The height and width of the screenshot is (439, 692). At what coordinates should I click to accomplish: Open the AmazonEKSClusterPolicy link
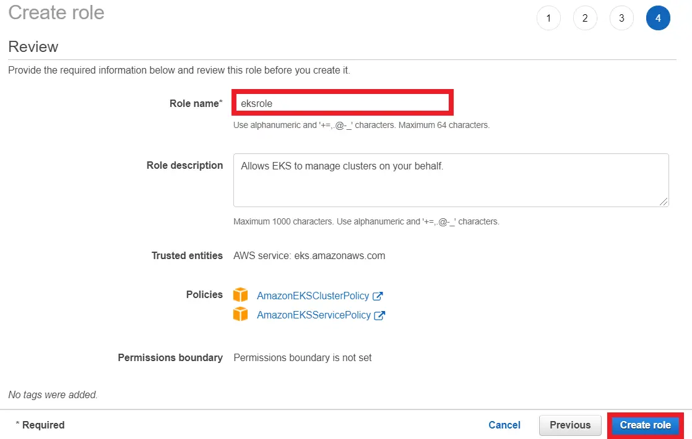(x=313, y=296)
